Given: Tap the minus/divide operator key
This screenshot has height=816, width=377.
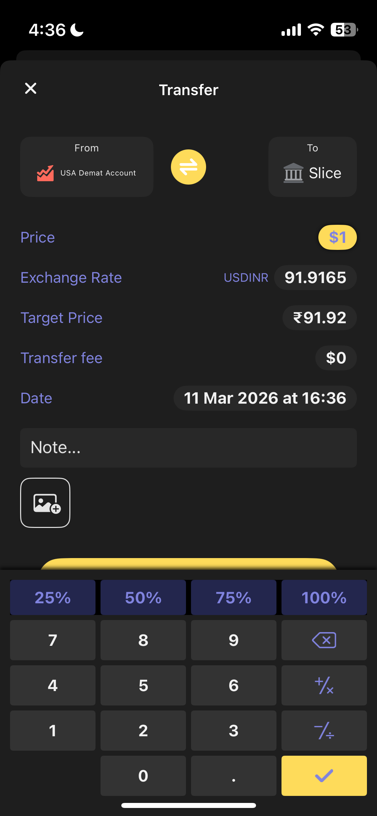Looking at the screenshot, I should [x=324, y=731].
